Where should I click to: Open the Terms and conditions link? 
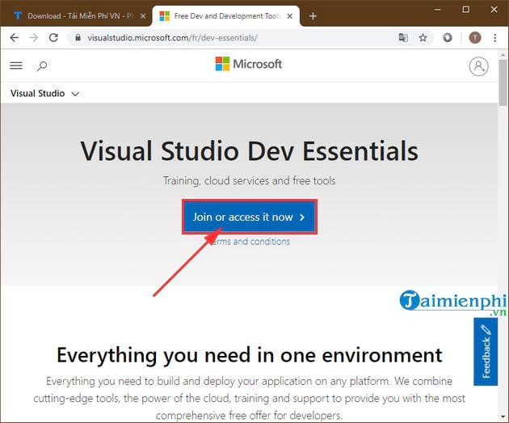[x=250, y=241]
